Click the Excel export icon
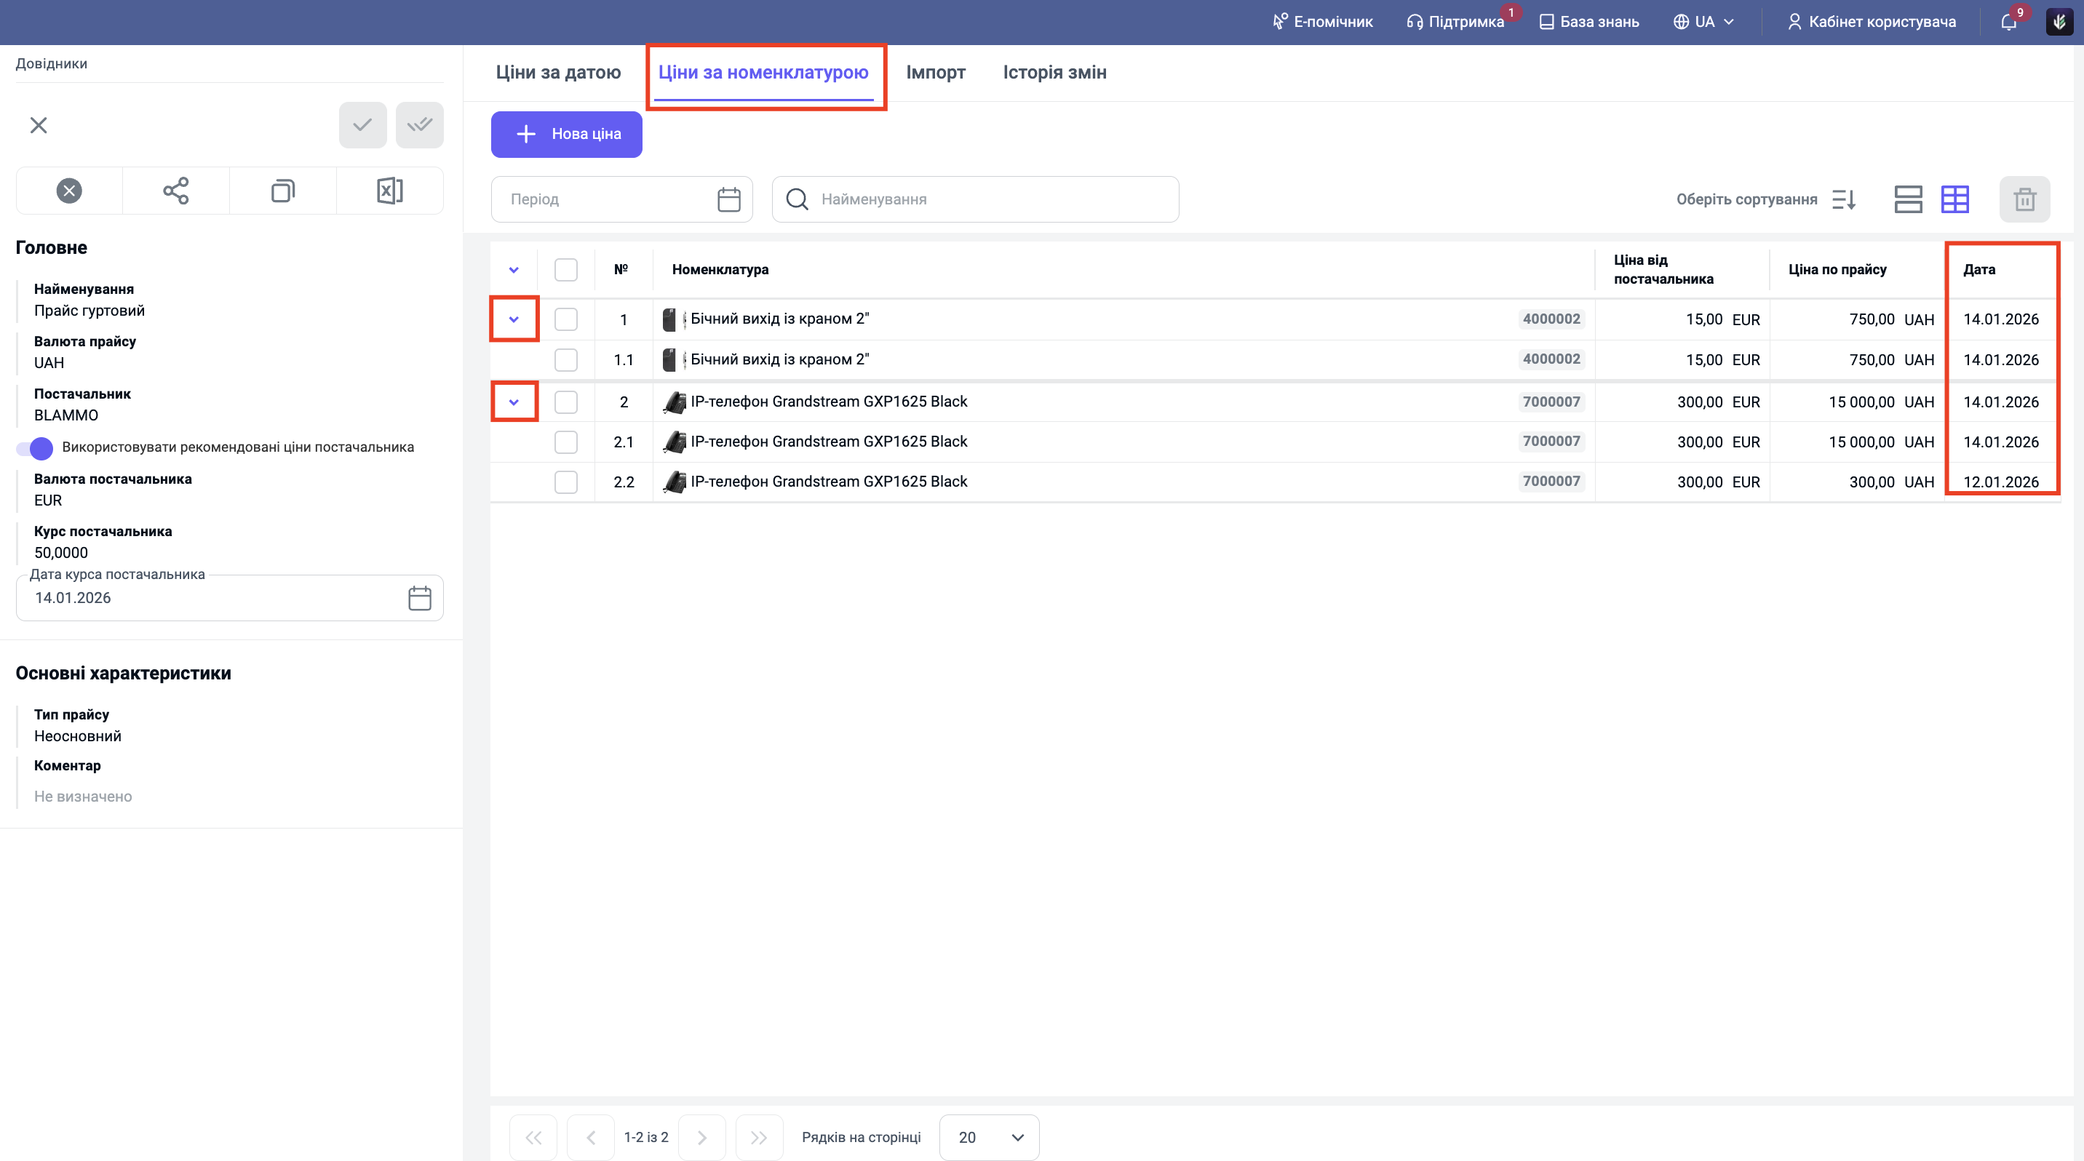Screen dimensions: 2084x1161 389,191
